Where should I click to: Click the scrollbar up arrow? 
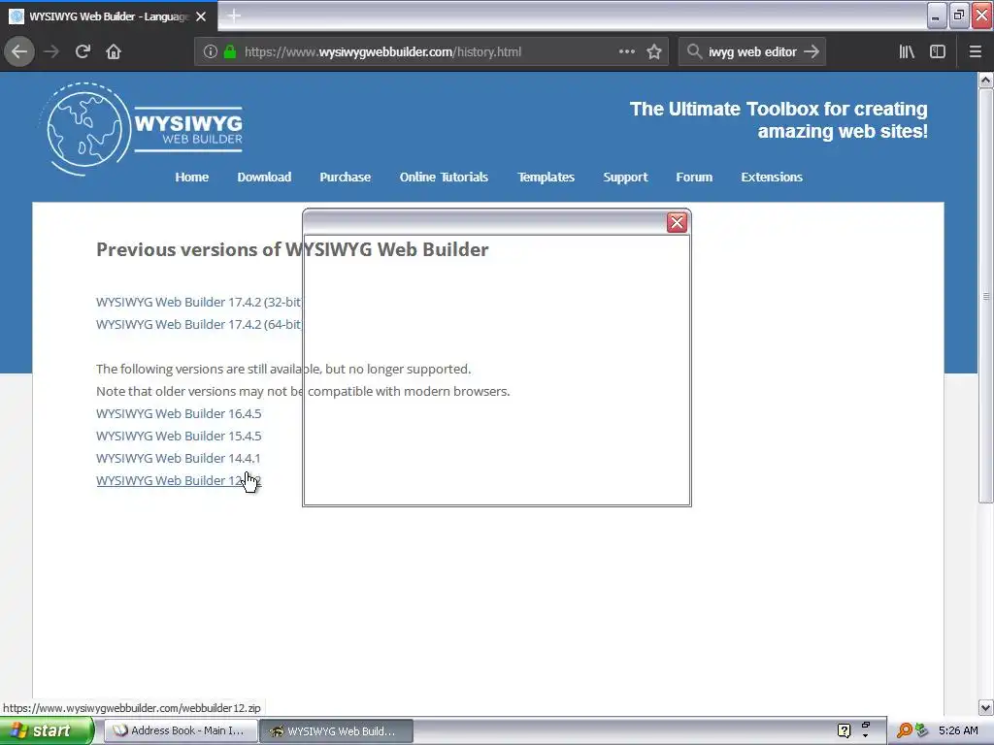tap(986, 80)
